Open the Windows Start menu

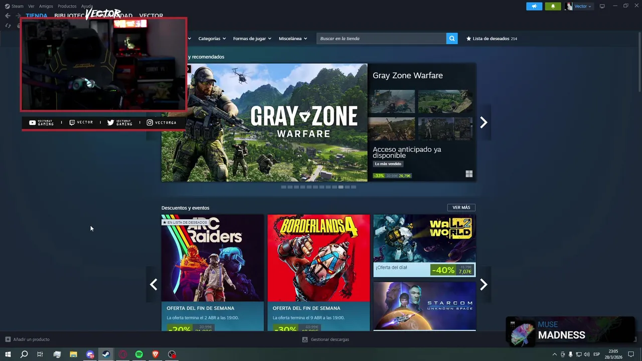point(8,354)
